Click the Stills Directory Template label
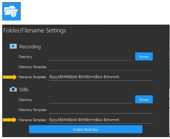 32,110
